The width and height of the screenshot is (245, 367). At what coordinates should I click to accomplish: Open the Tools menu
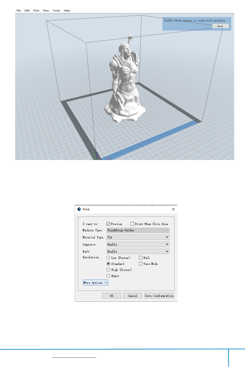coord(56,11)
